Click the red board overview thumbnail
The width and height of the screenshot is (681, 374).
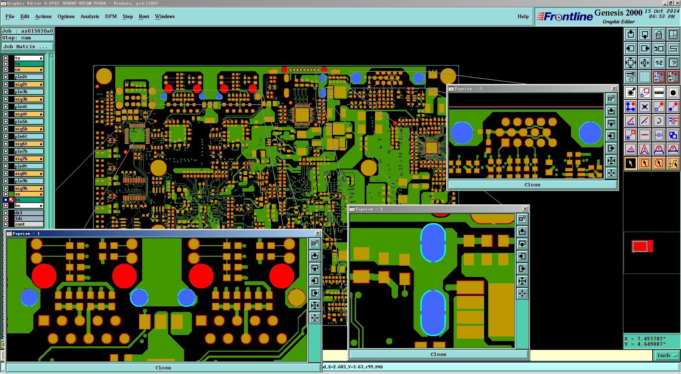pyautogui.click(x=642, y=246)
